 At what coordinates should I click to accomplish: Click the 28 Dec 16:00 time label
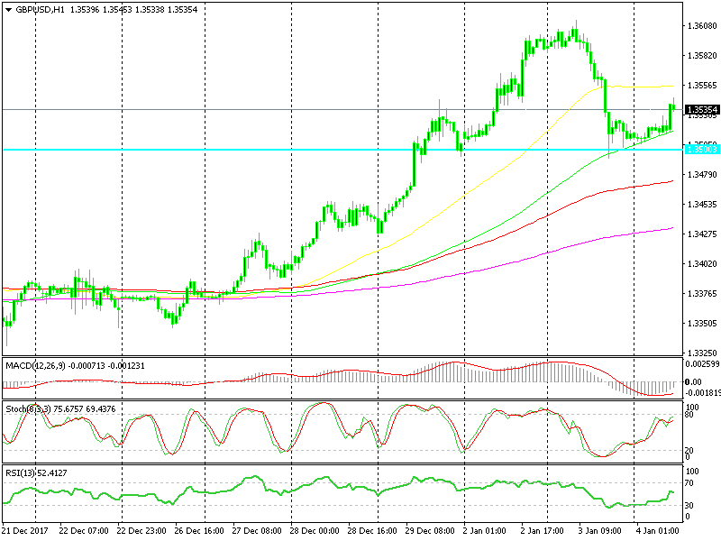pyautogui.click(x=372, y=531)
